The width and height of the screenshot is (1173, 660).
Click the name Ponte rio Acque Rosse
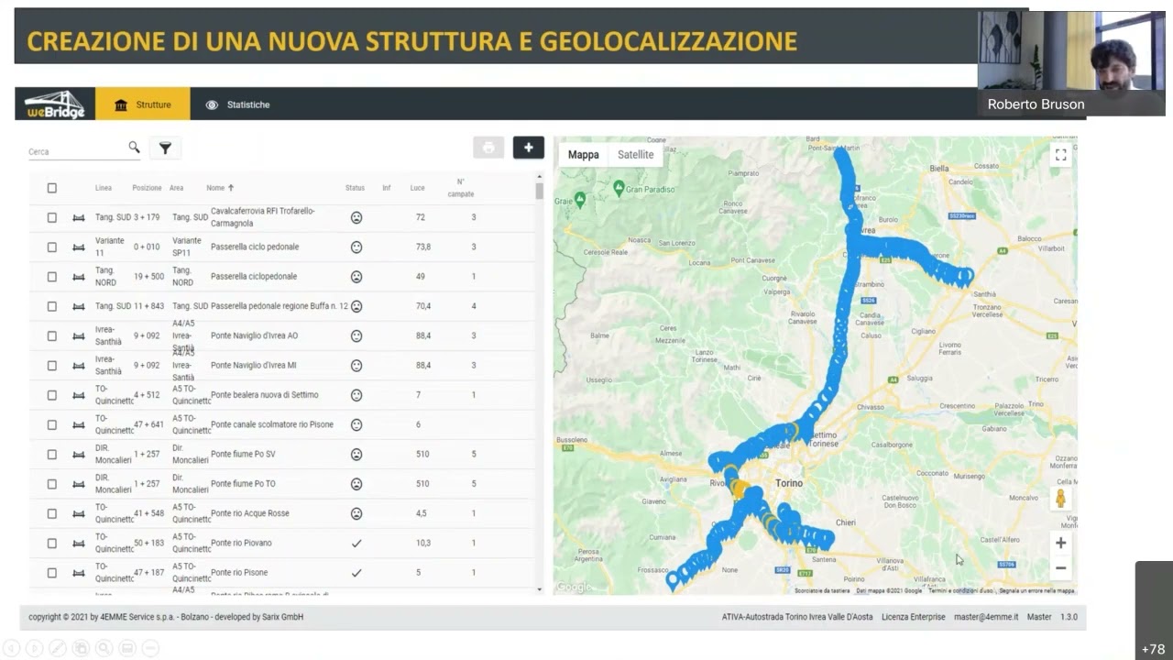point(249,513)
